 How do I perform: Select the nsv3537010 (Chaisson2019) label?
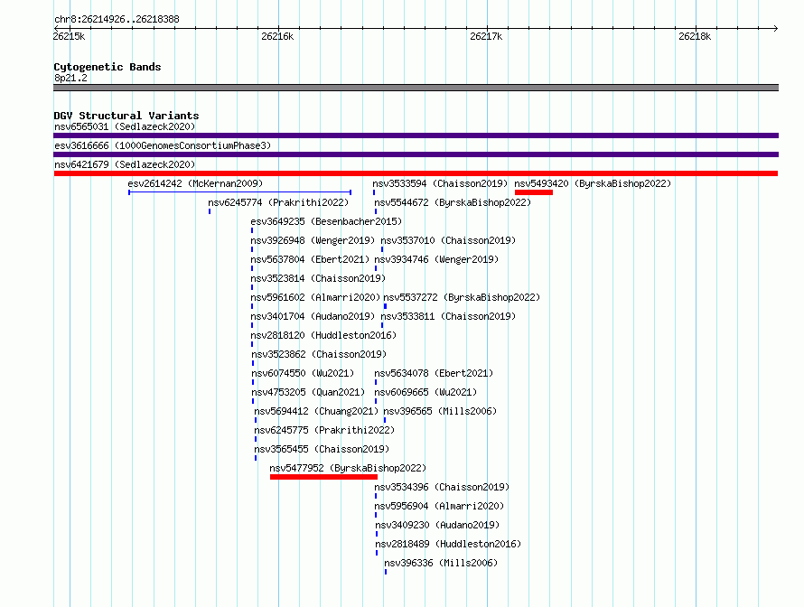pyautogui.click(x=448, y=240)
